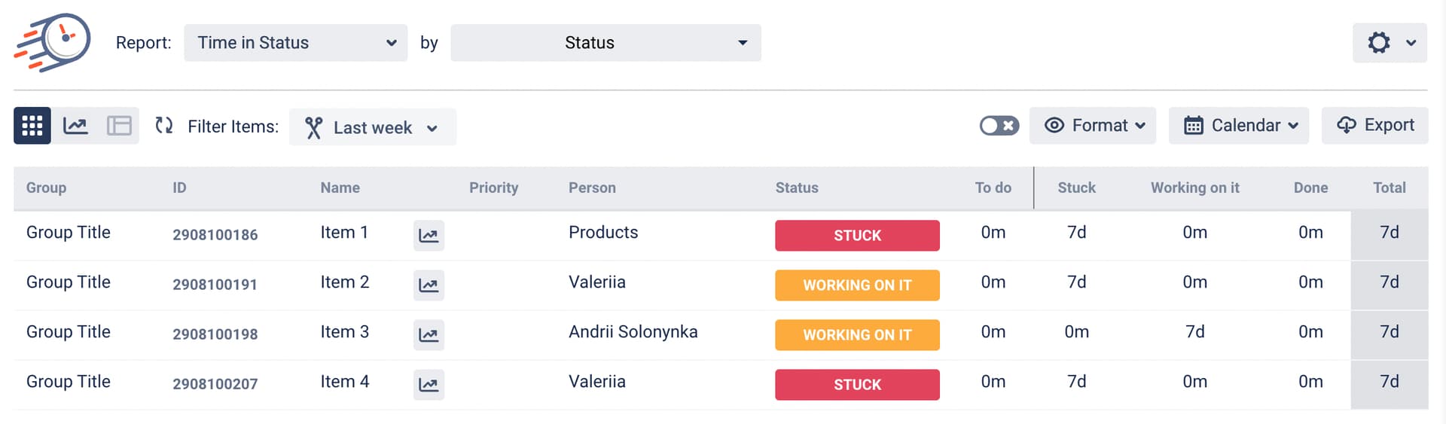Click the Export button
1446x424 pixels.
1375,126
